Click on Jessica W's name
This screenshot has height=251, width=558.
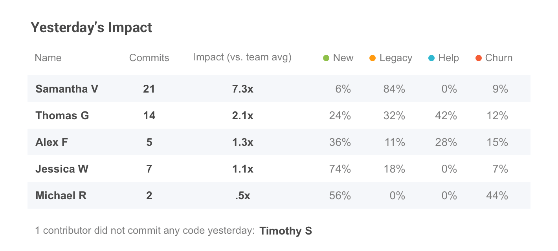[62, 169]
